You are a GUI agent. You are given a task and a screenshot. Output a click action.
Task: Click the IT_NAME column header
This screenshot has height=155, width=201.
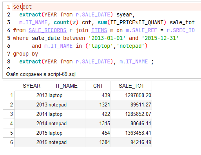67,86
